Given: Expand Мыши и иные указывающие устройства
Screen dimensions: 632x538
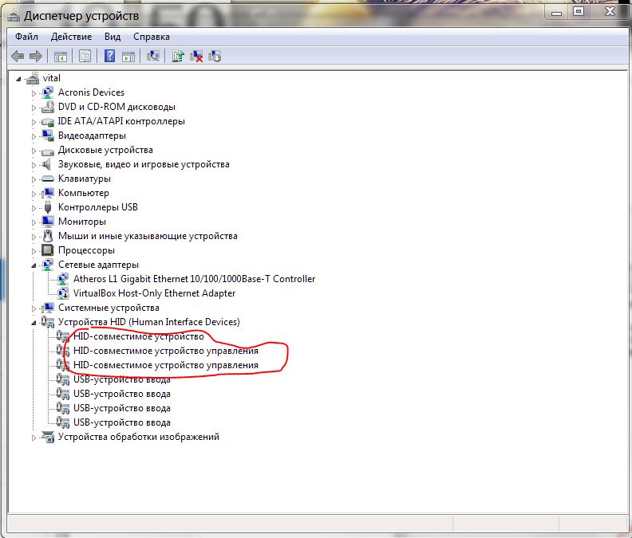Looking at the screenshot, I should (x=34, y=237).
